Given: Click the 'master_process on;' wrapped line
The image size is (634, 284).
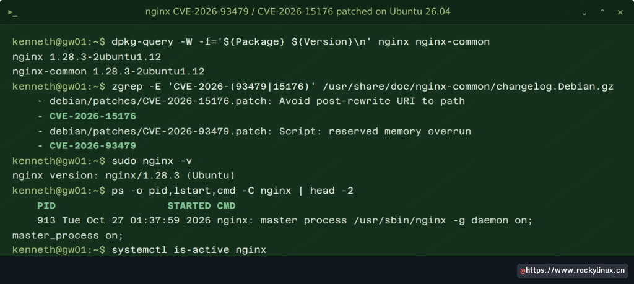Looking at the screenshot, I should pos(68,235).
